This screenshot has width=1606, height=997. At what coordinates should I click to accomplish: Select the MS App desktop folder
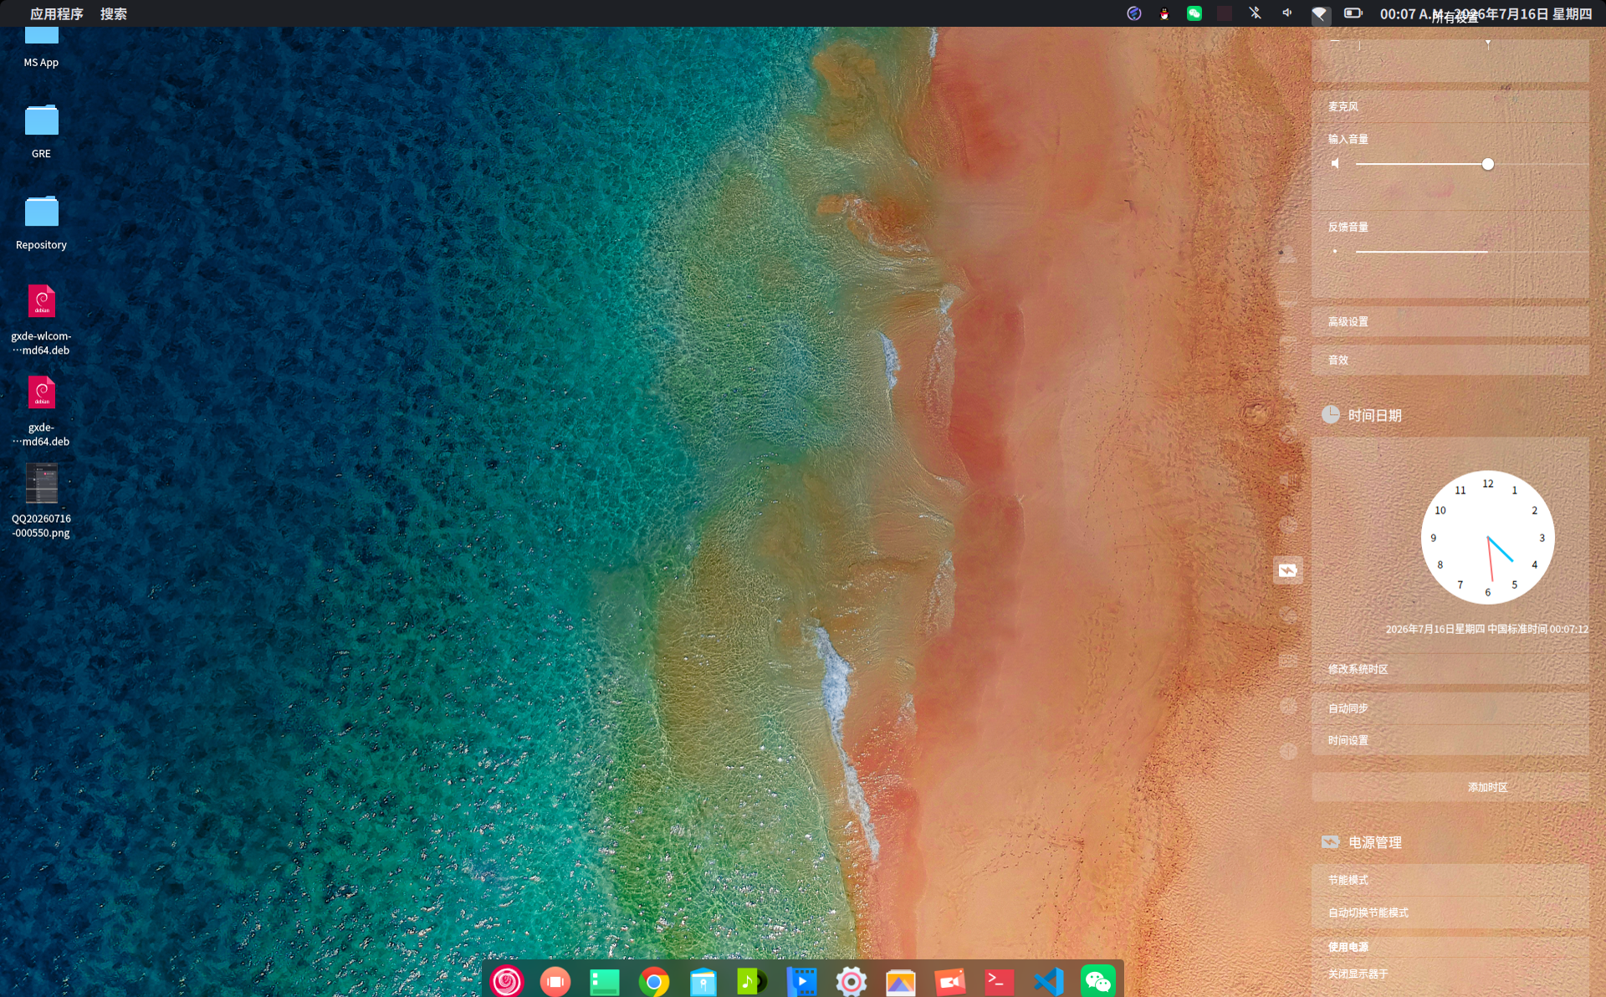click(41, 48)
